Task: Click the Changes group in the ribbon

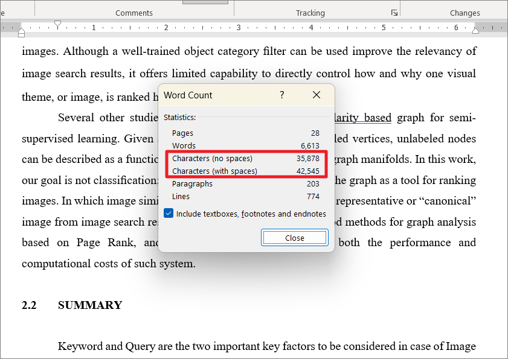Action: pos(465,12)
